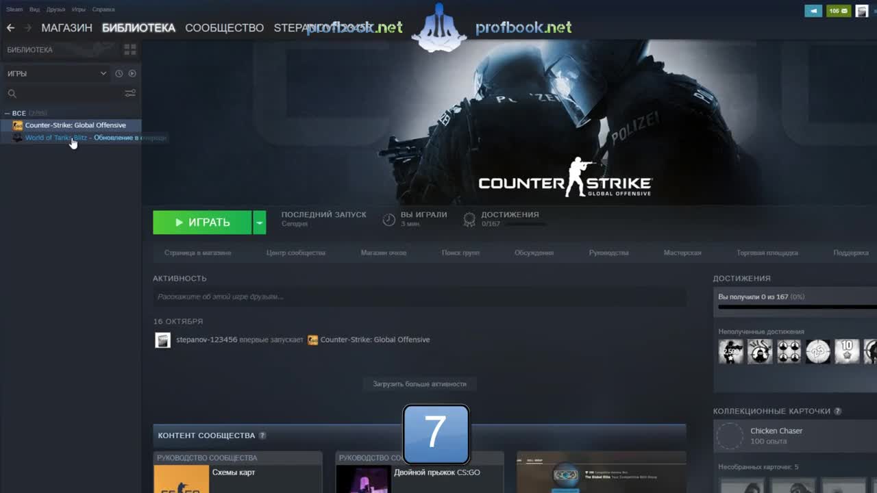This screenshot has height=493, width=877.
Task: Click the help icon next to КОЛЛЕКЦИОННЫЕ КАРТОЧКИ
Action: [837, 412]
